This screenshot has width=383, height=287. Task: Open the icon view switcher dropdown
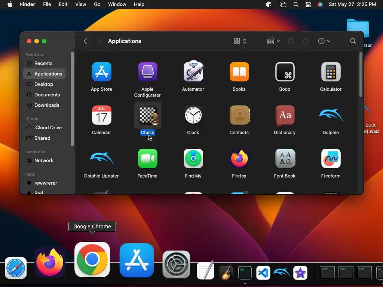[240, 41]
